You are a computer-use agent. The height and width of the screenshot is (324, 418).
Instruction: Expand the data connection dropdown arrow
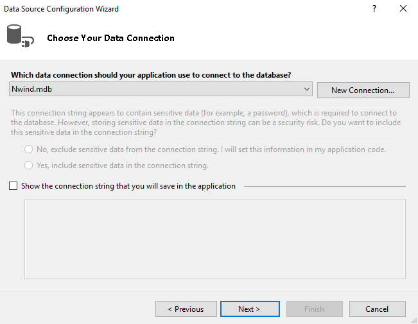click(x=306, y=90)
